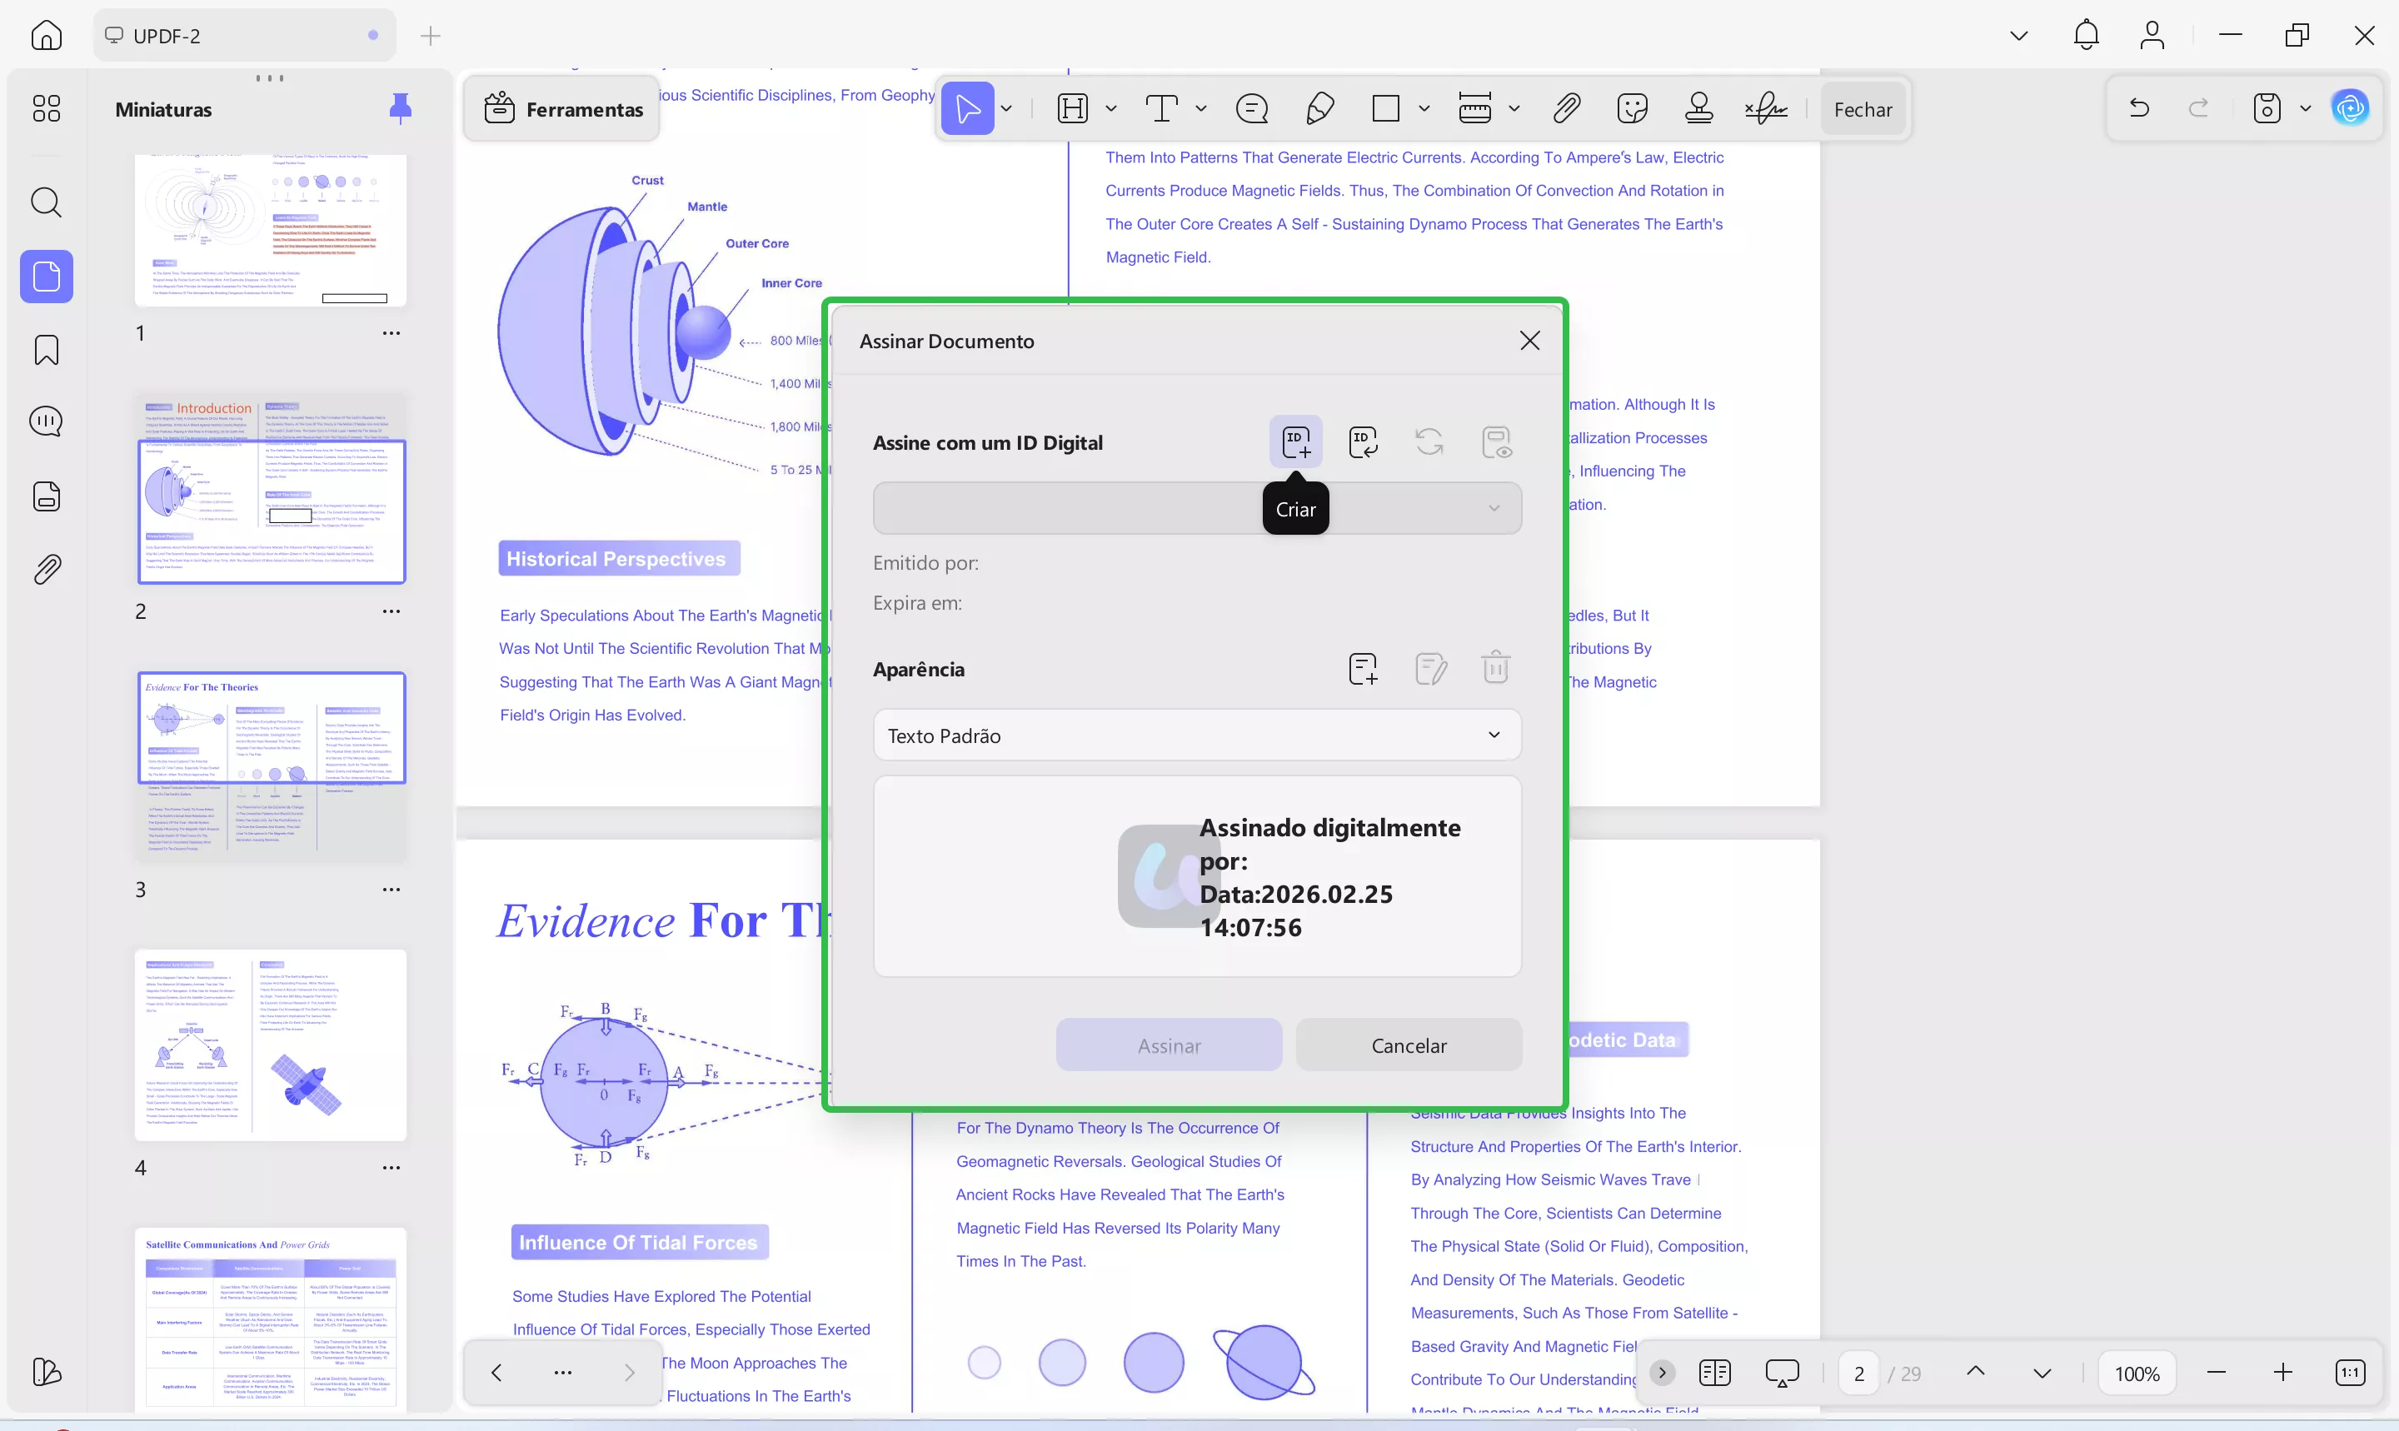Select the Comment tool

pyautogui.click(x=1252, y=108)
